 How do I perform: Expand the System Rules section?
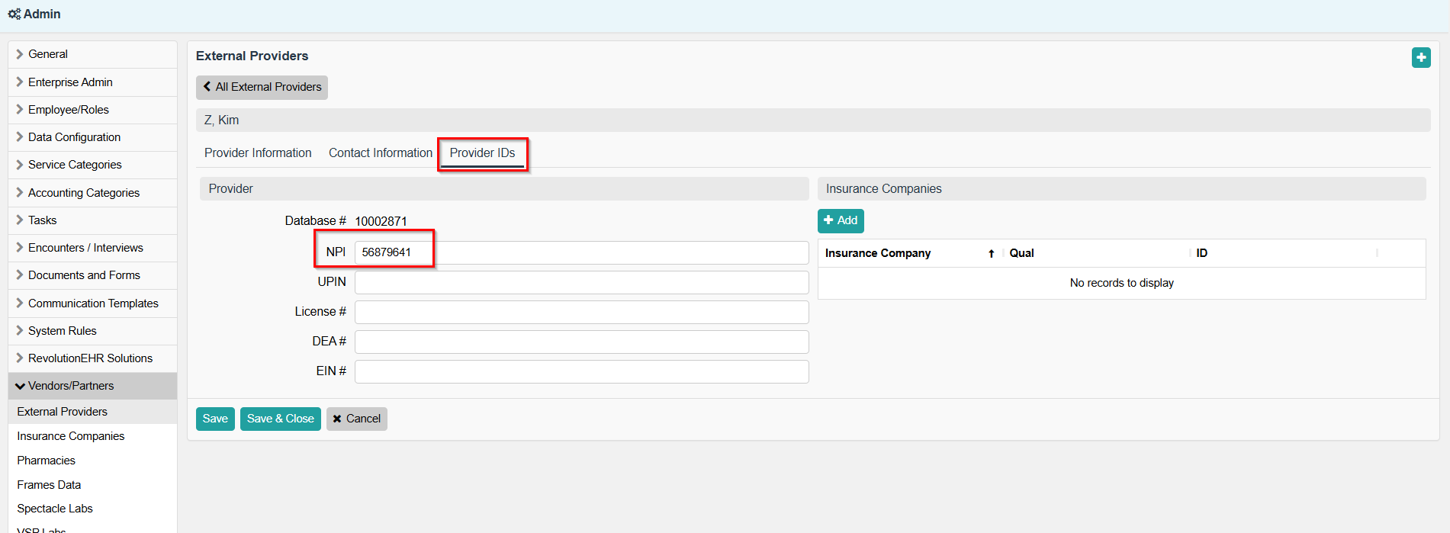tap(62, 331)
